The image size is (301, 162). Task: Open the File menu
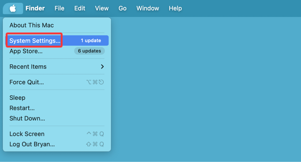coord(59,8)
